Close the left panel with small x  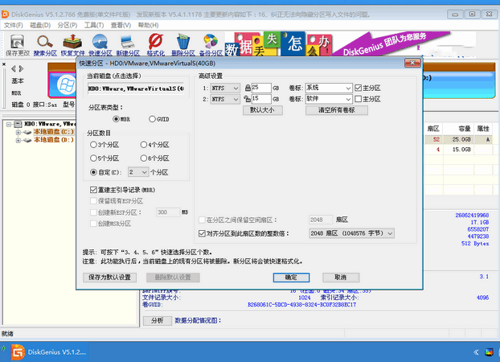point(4,64)
